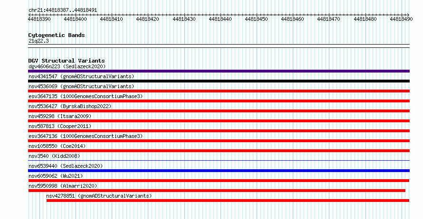Click nsv3540 (Kidd2008) label
This screenshot has height=219, width=423.
(x=54, y=156)
